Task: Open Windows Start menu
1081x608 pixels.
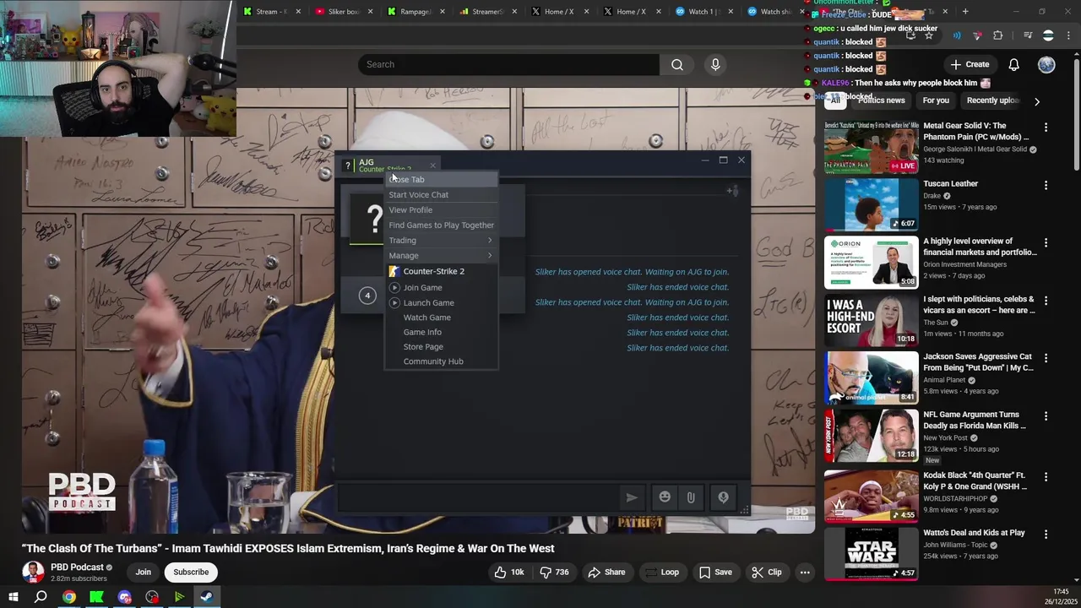Action: coord(14,597)
